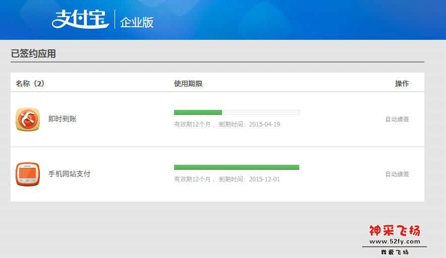Select the 即时到账 app name
446x258 pixels.
coord(62,119)
